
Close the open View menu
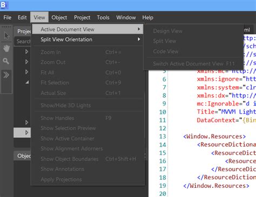[39, 18]
